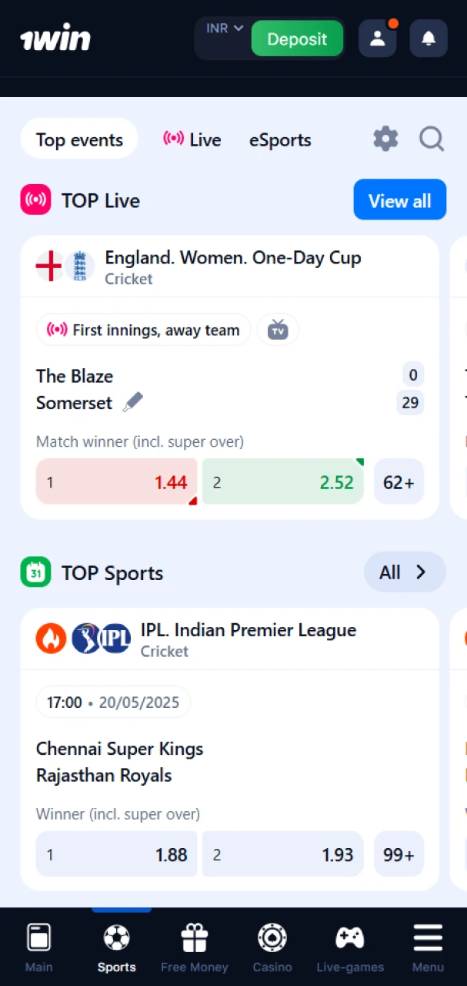
Task: Expand 99+ markets for the IPL match
Action: pos(399,854)
